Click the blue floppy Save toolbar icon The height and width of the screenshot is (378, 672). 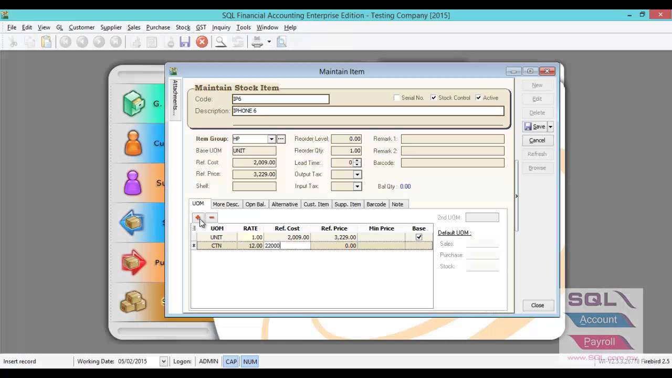click(185, 42)
